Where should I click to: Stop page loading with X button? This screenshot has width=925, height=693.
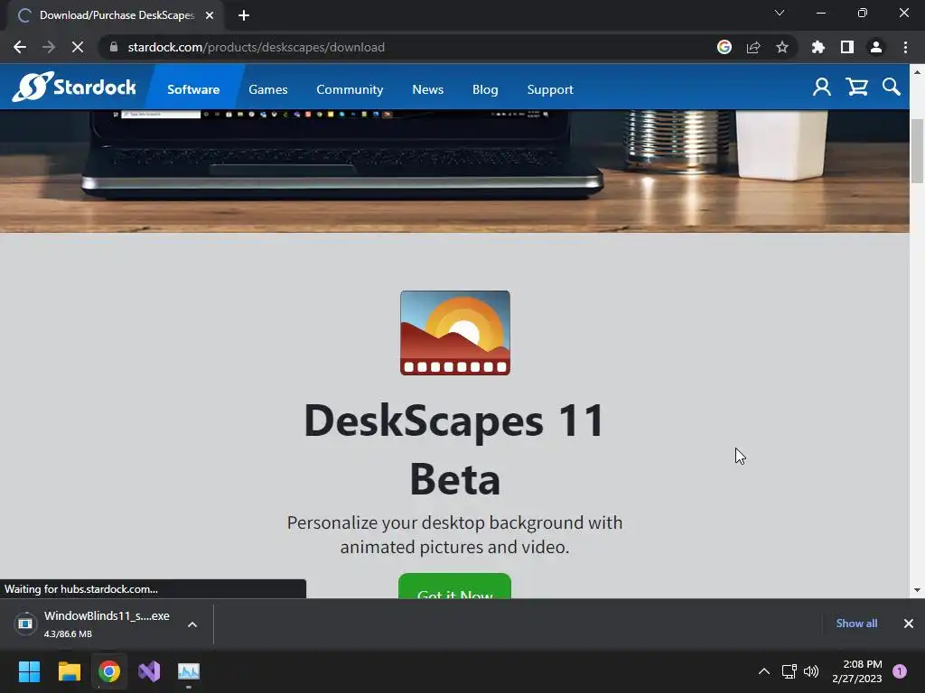[78, 47]
